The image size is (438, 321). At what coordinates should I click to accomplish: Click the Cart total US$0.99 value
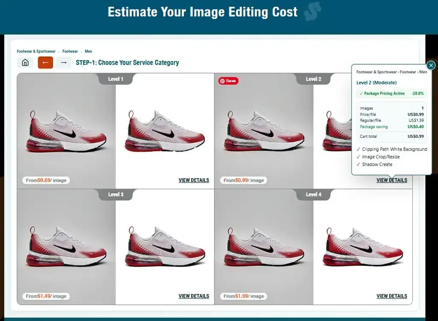(416, 137)
